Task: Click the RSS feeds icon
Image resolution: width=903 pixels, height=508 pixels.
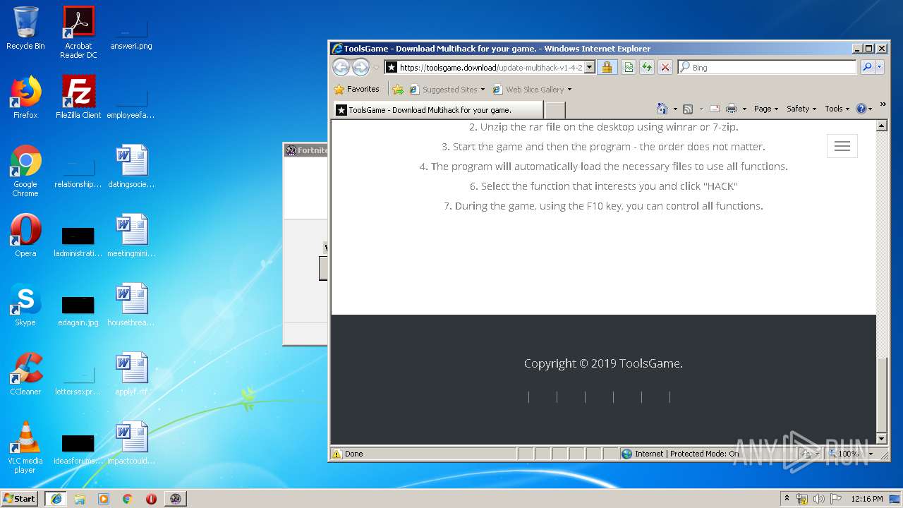Action: [x=688, y=109]
